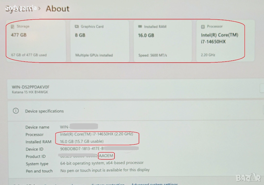264x185 pixels.
Task: Open the System protection link
Action: [x=108, y=184]
